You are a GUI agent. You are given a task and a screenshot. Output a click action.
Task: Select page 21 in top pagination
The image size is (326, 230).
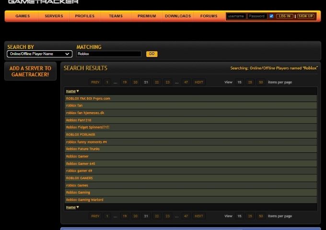pos(146,82)
